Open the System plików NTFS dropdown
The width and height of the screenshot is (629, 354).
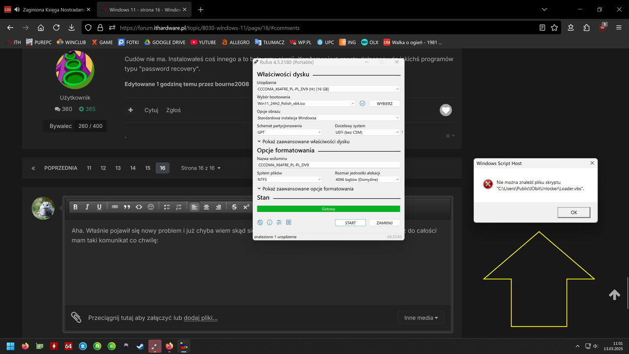289,179
